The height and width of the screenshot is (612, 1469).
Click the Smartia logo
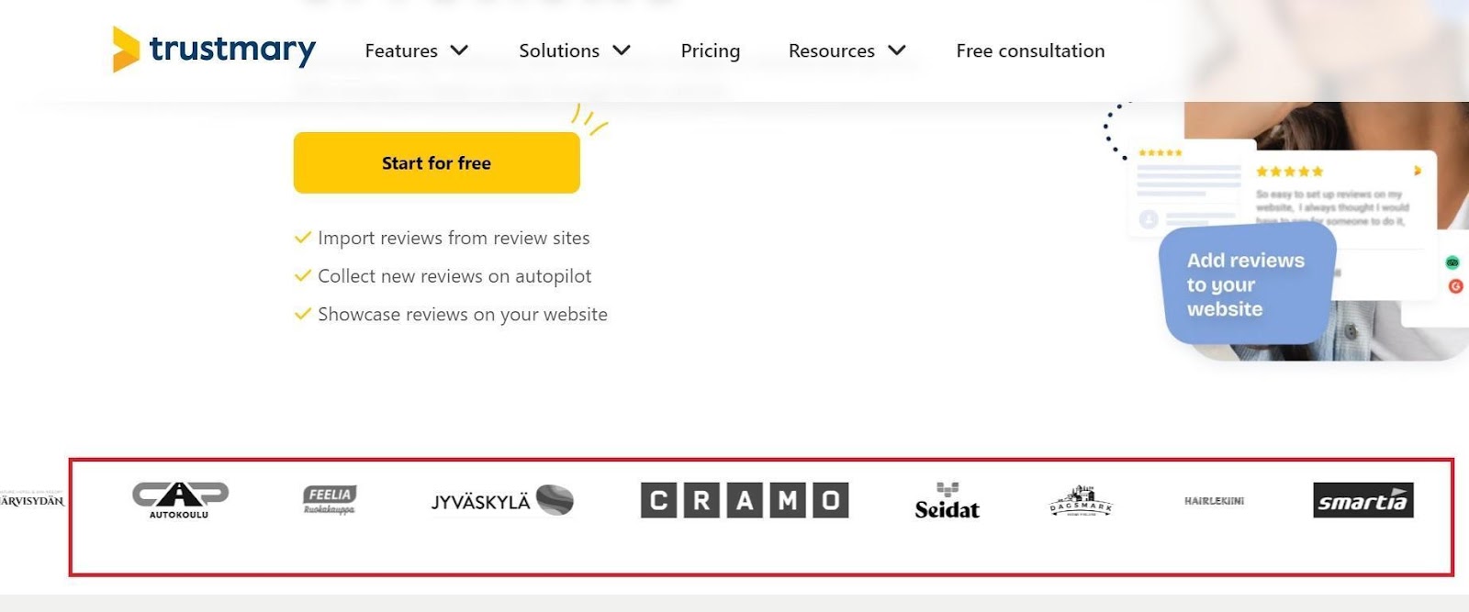[1363, 500]
